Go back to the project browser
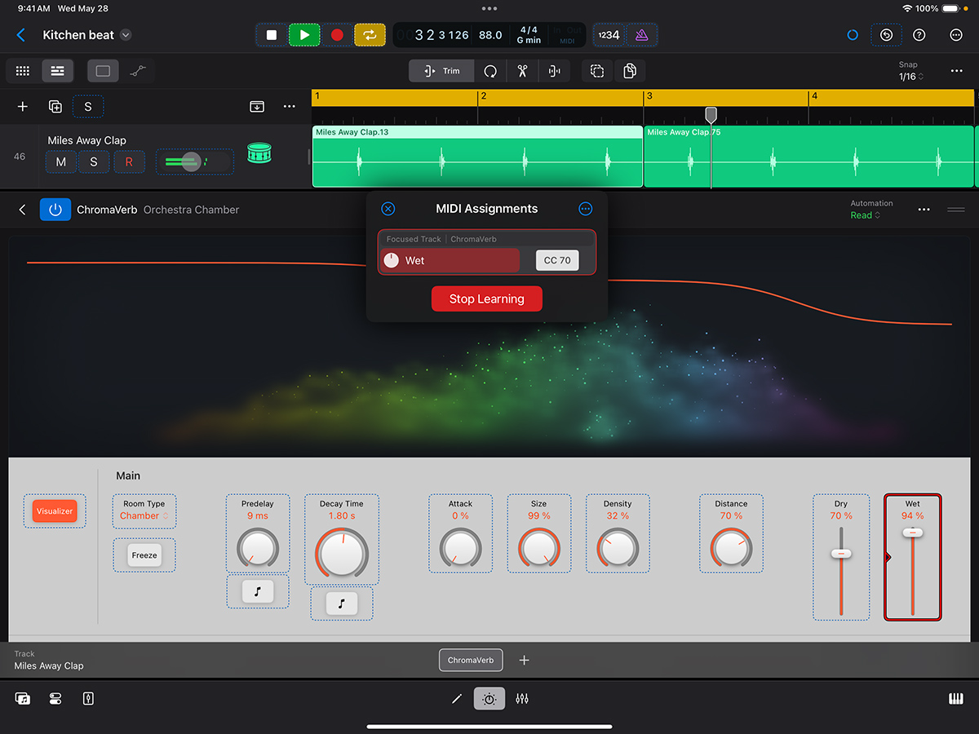The image size is (979, 734). click(21, 35)
